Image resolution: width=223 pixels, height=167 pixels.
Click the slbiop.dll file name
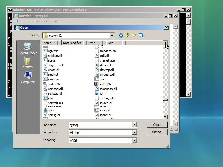54,70
